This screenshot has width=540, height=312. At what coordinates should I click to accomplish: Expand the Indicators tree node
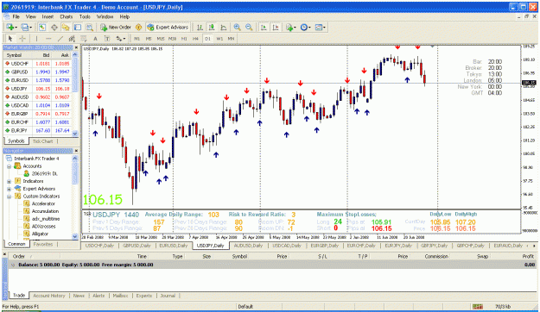(10, 182)
